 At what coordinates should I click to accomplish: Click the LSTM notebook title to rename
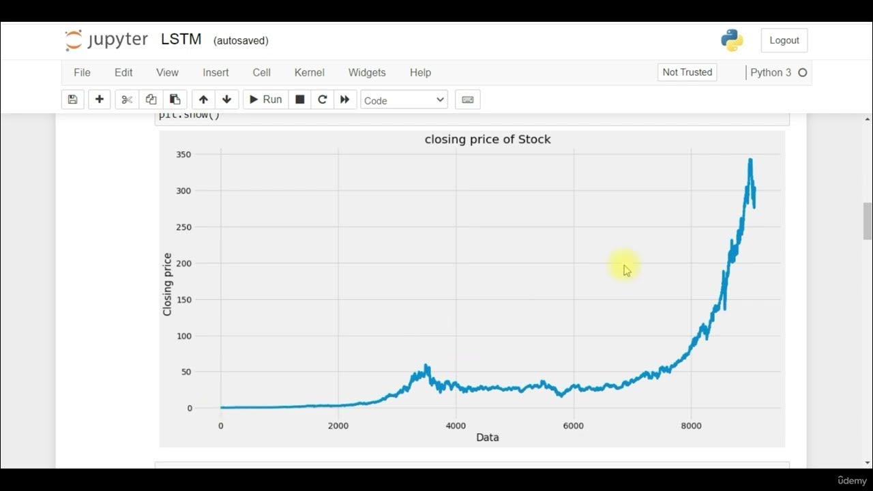pos(181,40)
